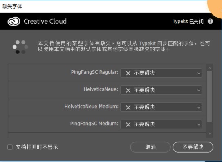Click the HelveticaNeue: label
The height and width of the screenshot is (162, 222).
pos(101,89)
